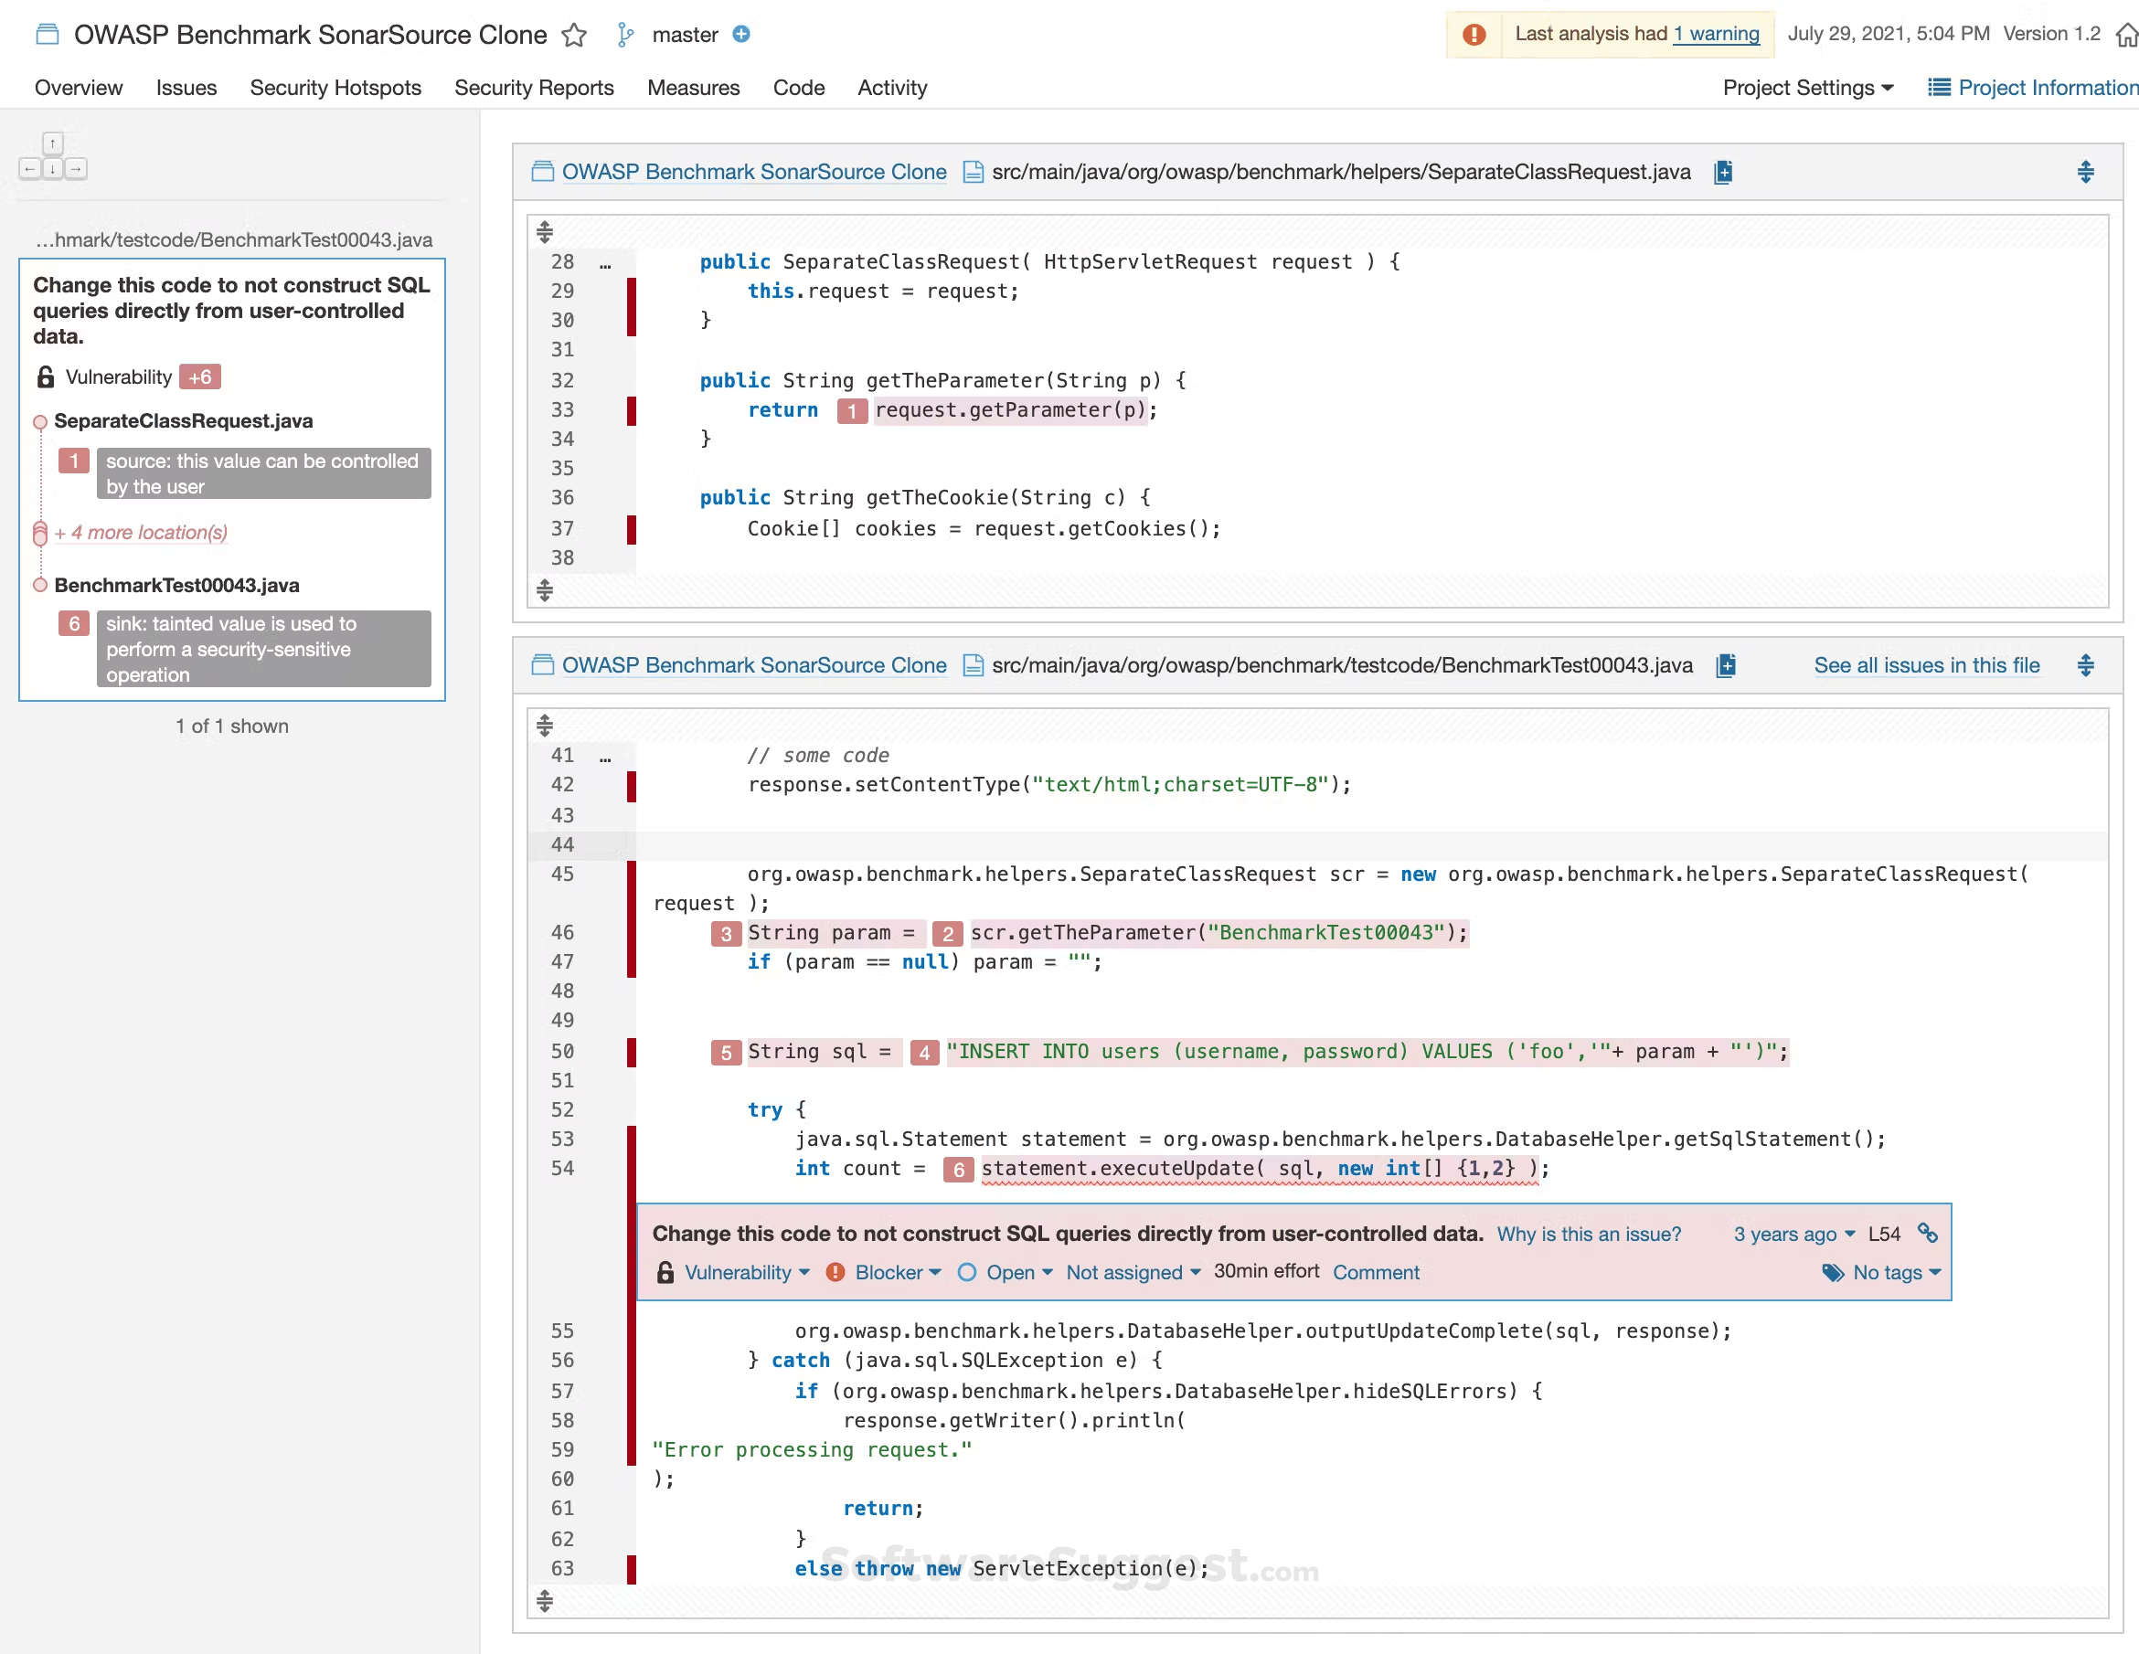The image size is (2139, 1654).
Task: Click the 1 warning link
Action: 1716,35
